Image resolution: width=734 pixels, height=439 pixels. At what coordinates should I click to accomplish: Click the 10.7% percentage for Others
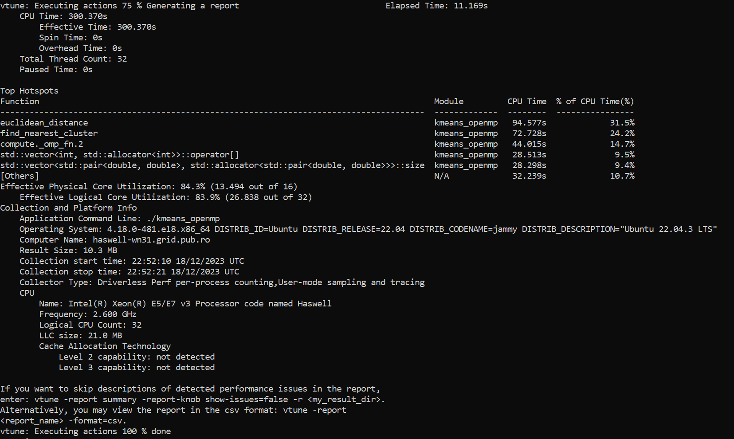622,176
